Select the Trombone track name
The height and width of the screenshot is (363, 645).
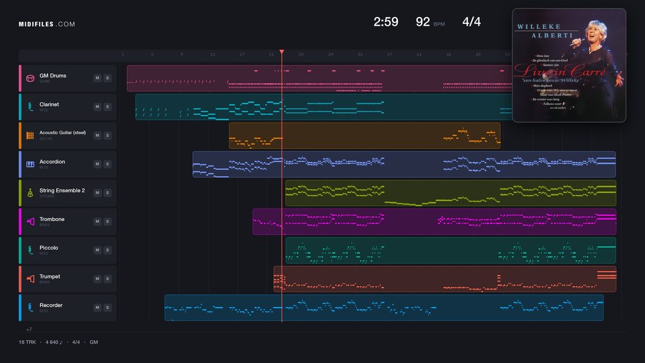coord(52,219)
